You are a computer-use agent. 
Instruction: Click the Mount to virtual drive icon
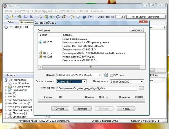[x=58, y=17]
